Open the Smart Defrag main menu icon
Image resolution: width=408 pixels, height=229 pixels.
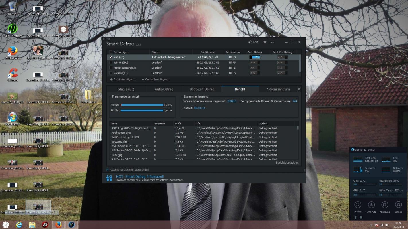pos(272,42)
